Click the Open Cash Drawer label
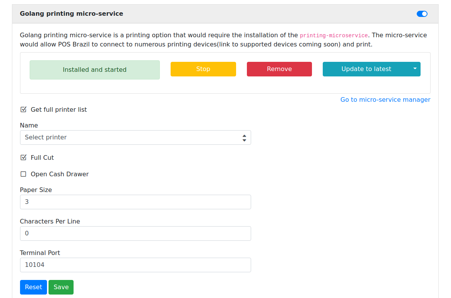 pyautogui.click(x=60, y=174)
